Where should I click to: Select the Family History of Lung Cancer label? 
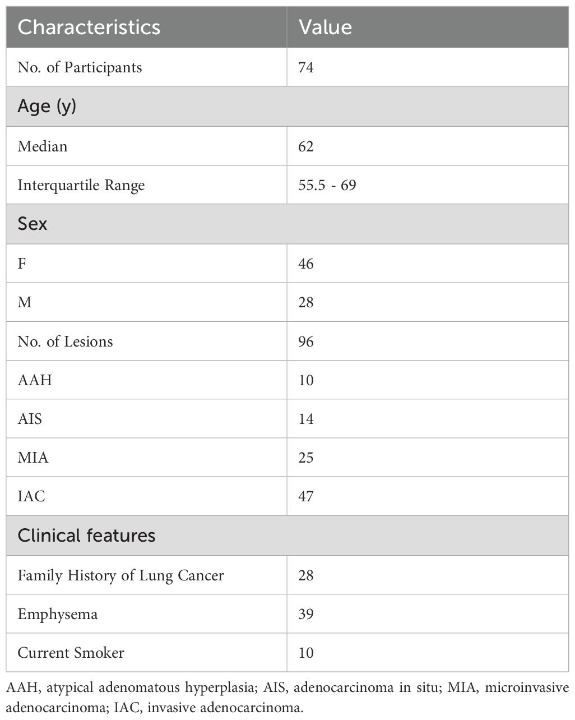coord(120,575)
